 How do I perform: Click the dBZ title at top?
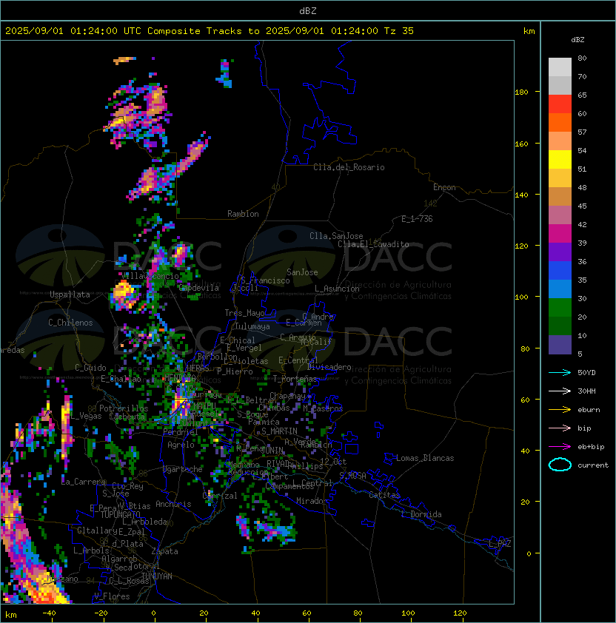coord(308,10)
